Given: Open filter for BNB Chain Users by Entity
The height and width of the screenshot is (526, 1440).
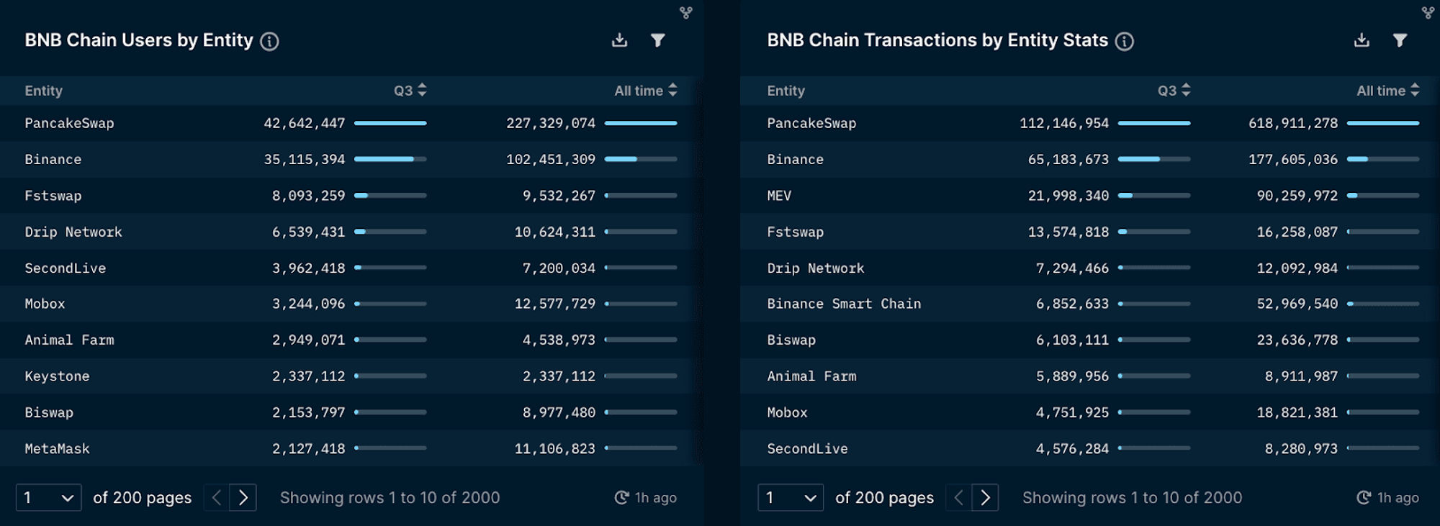Looking at the screenshot, I should coord(657,40).
